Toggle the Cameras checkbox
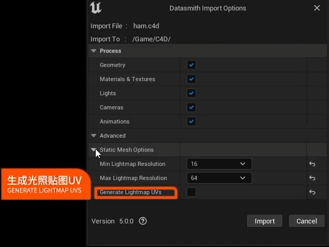The height and width of the screenshot is (247, 329). pos(191,107)
